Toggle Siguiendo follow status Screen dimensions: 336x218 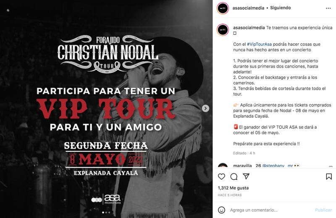(280, 8)
